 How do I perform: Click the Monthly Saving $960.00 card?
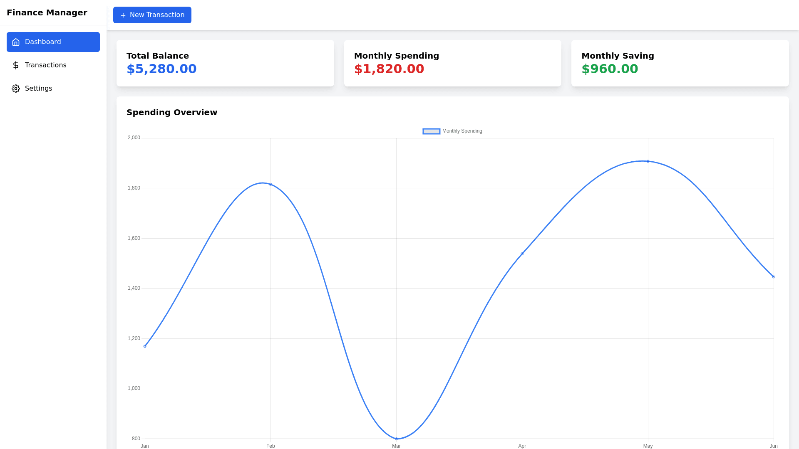pyautogui.click(x=680, y=63)
